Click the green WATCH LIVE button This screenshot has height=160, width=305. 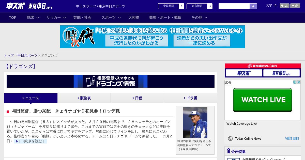(x=263, y=100)
